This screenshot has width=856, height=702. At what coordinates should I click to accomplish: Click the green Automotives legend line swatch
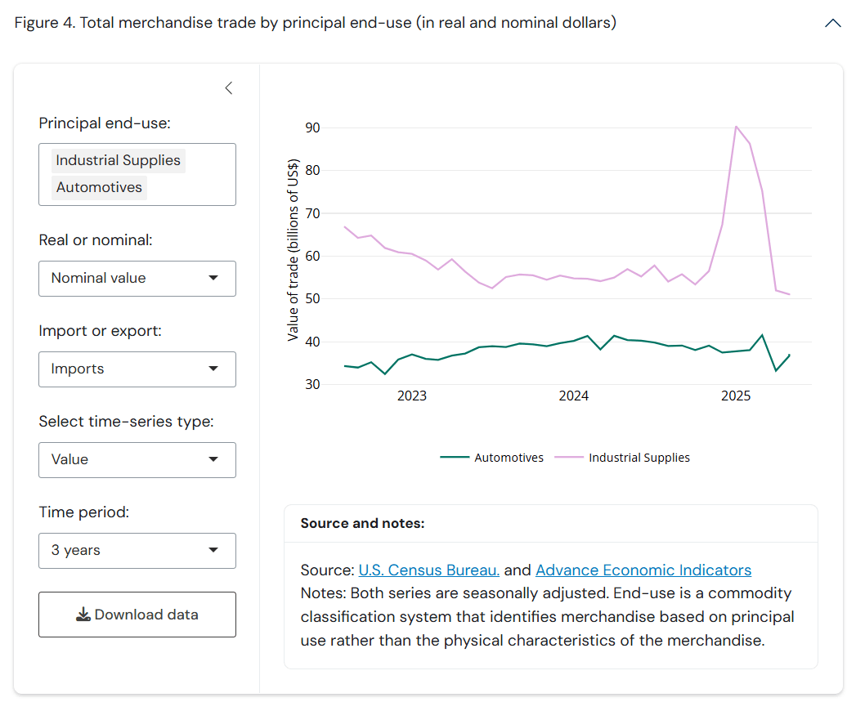tap(455, 458)
